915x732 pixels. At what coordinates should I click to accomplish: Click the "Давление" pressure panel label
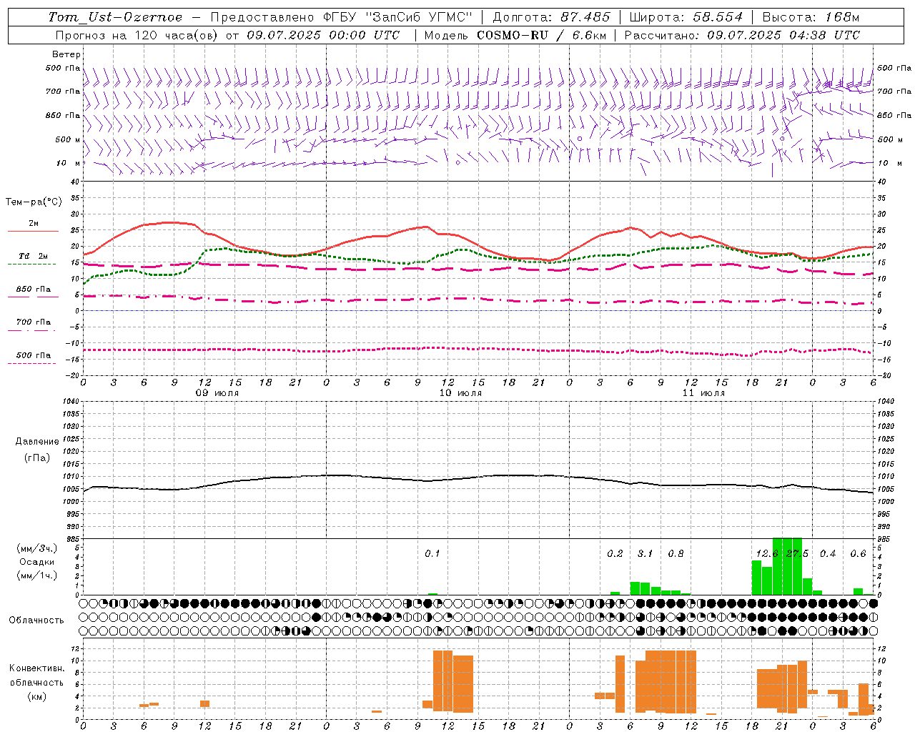tap(37, 442)
